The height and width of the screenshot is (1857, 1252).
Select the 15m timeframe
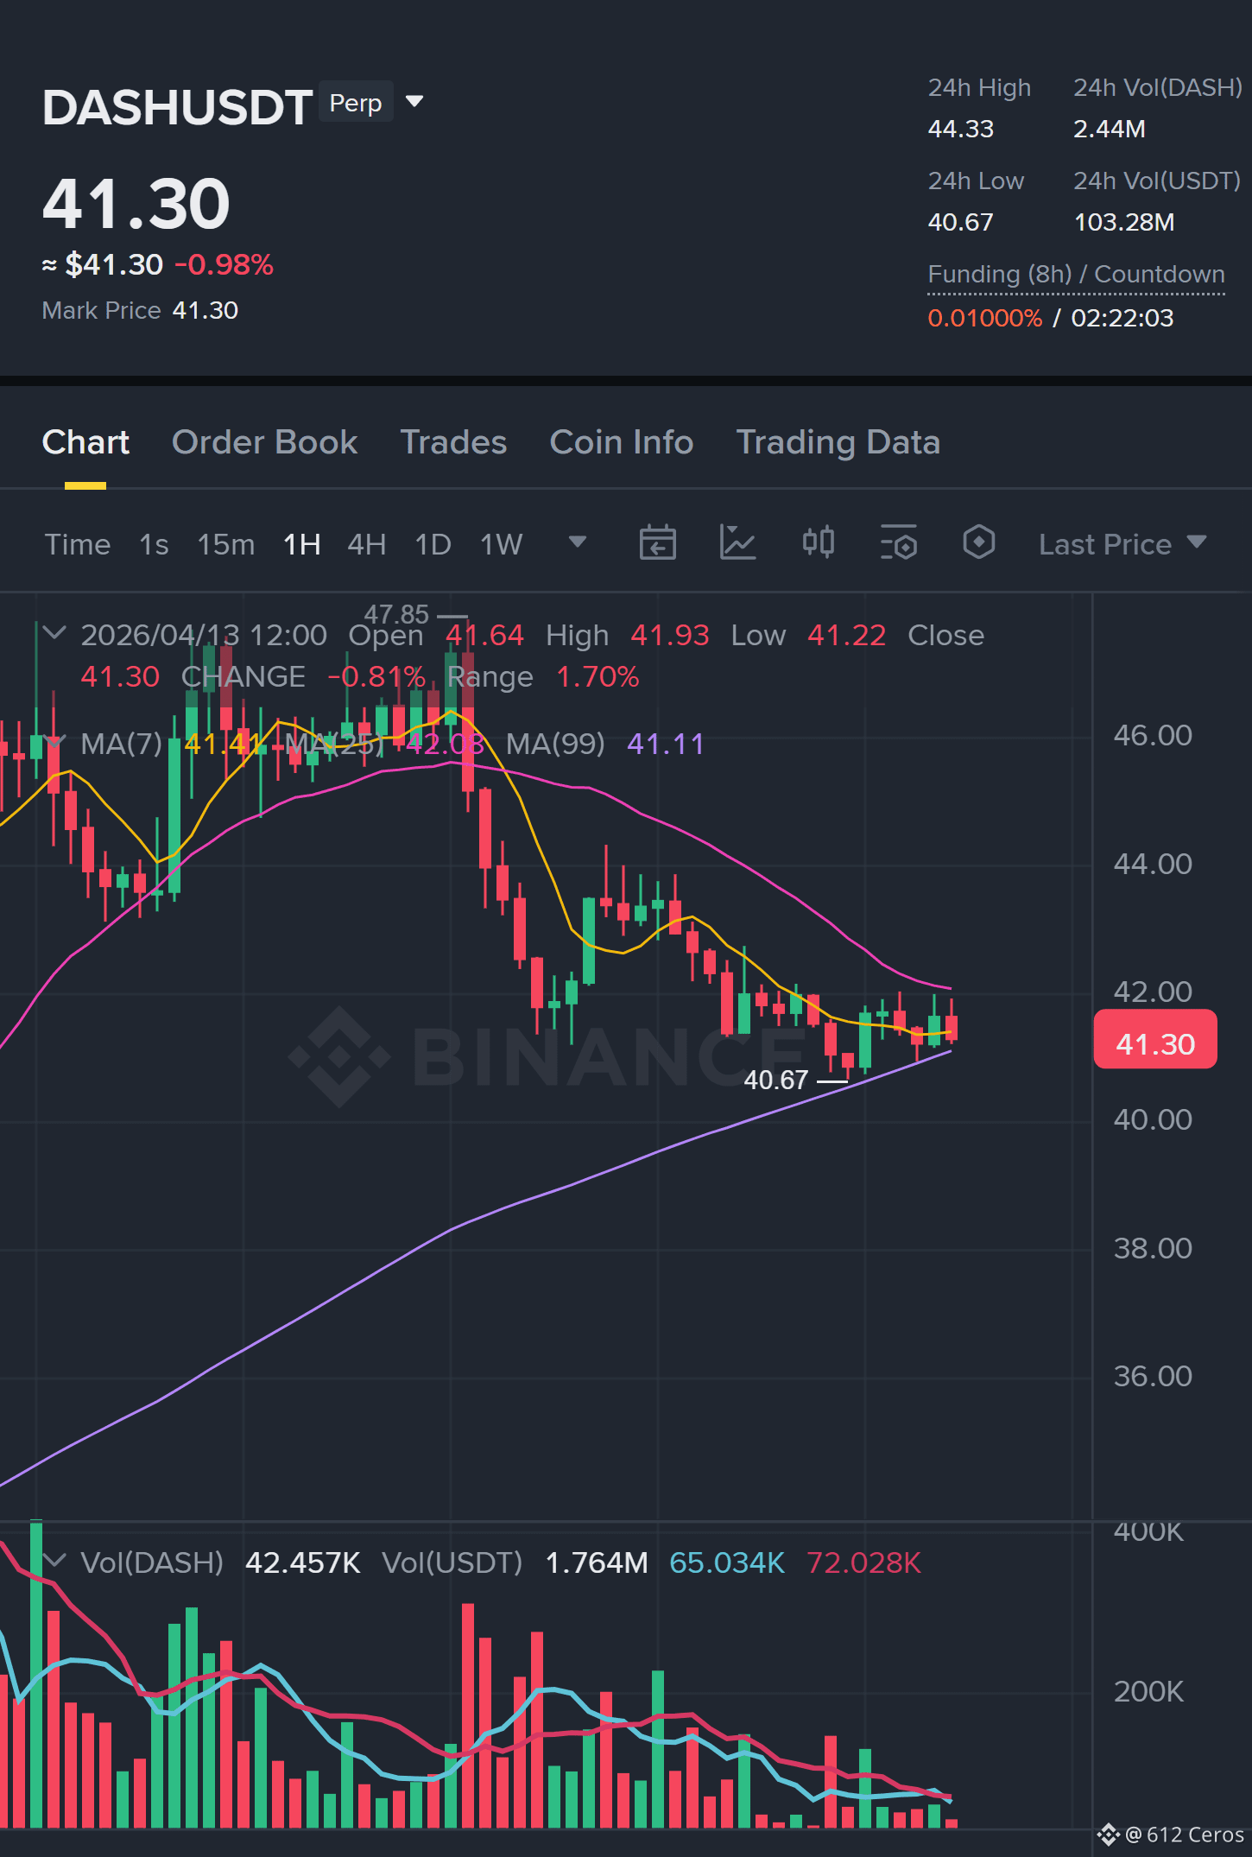tap(226, 544)
